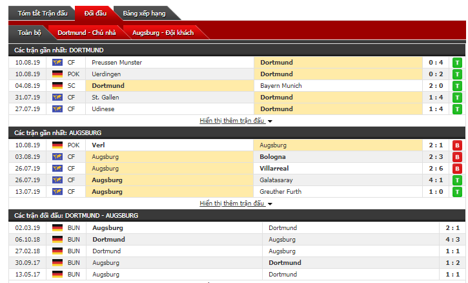Click the world flag icon in Greuther Furth row

coord(57,192)
